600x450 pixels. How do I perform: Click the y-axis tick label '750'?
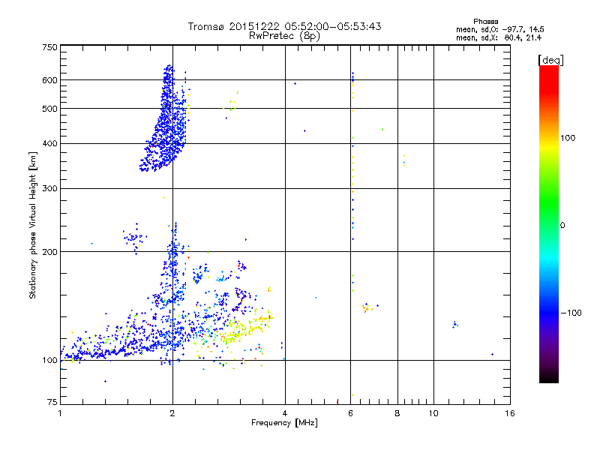pyautogui.click(x=49, y=47)
